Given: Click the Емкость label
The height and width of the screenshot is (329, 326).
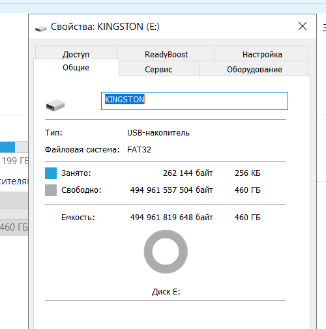Looking at the screenshot, I should pos(78,218).
